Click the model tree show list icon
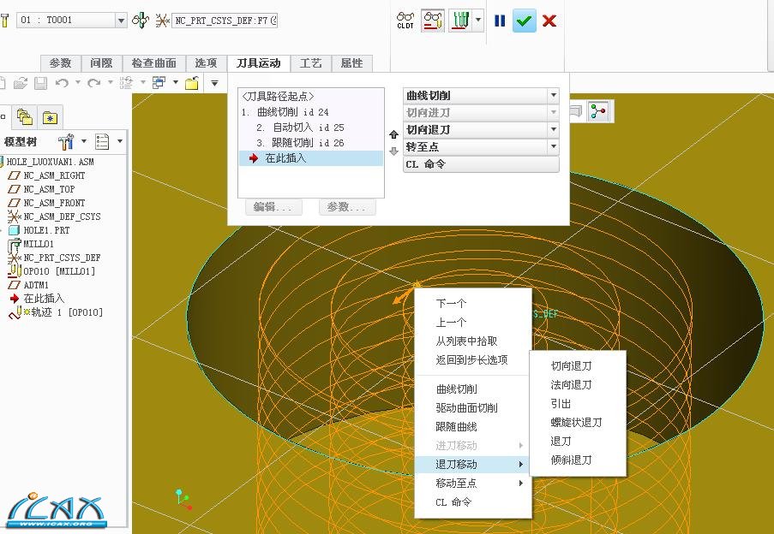 point(102,142)
